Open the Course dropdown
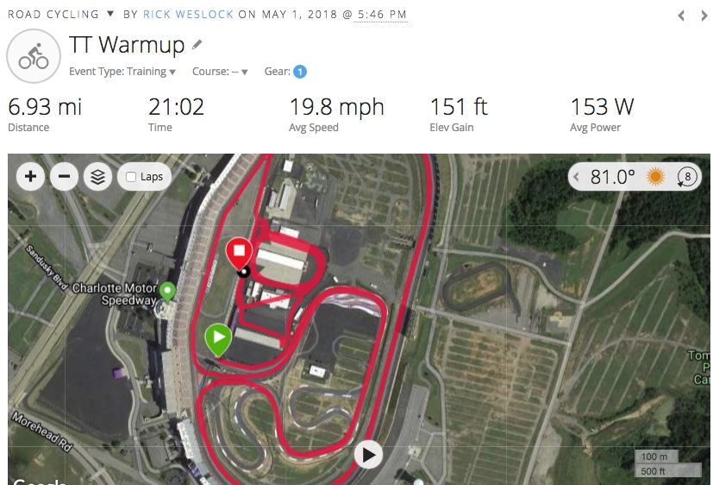The image size is (713, 485). click(220, 72)
